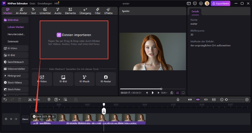Click the Exportieren button
The height and width of the screenshot is (133, 252).
tap(220, 3)
